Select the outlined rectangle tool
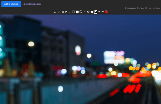The width and height of the screenshot is (161, 104). pyautogui.click(x=73, y=12)
